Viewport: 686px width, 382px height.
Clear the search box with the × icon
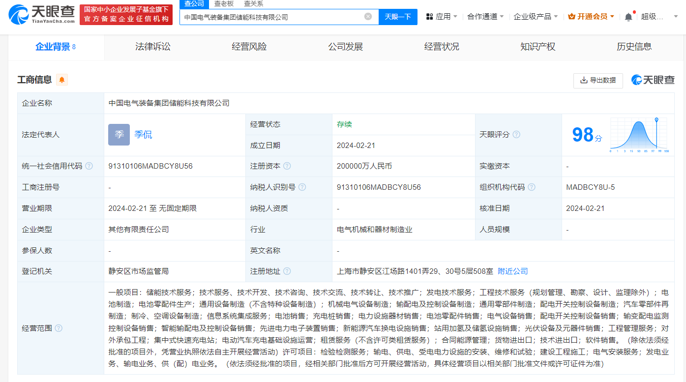pos(368,17)
